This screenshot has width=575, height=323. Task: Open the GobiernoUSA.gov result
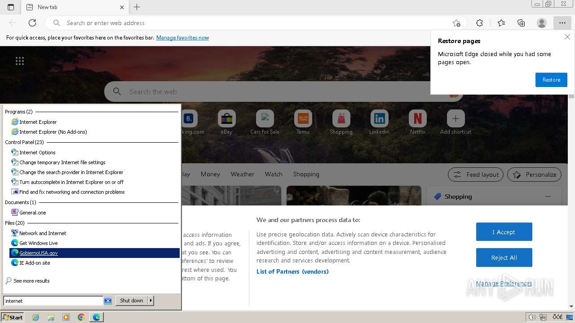(94, 253)
